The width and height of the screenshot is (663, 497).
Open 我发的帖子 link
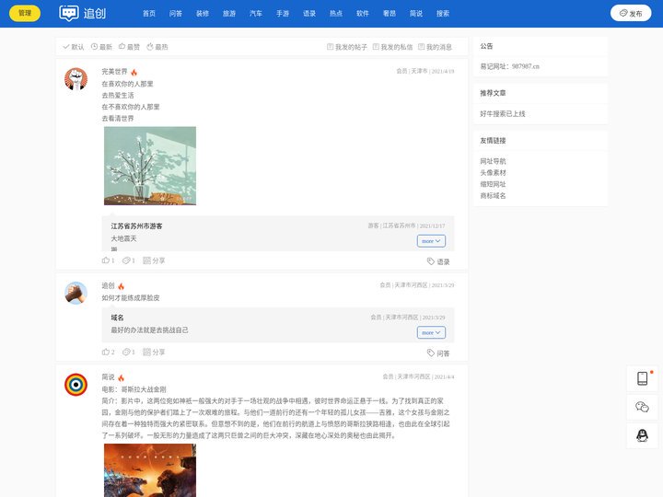coord(347,47)
